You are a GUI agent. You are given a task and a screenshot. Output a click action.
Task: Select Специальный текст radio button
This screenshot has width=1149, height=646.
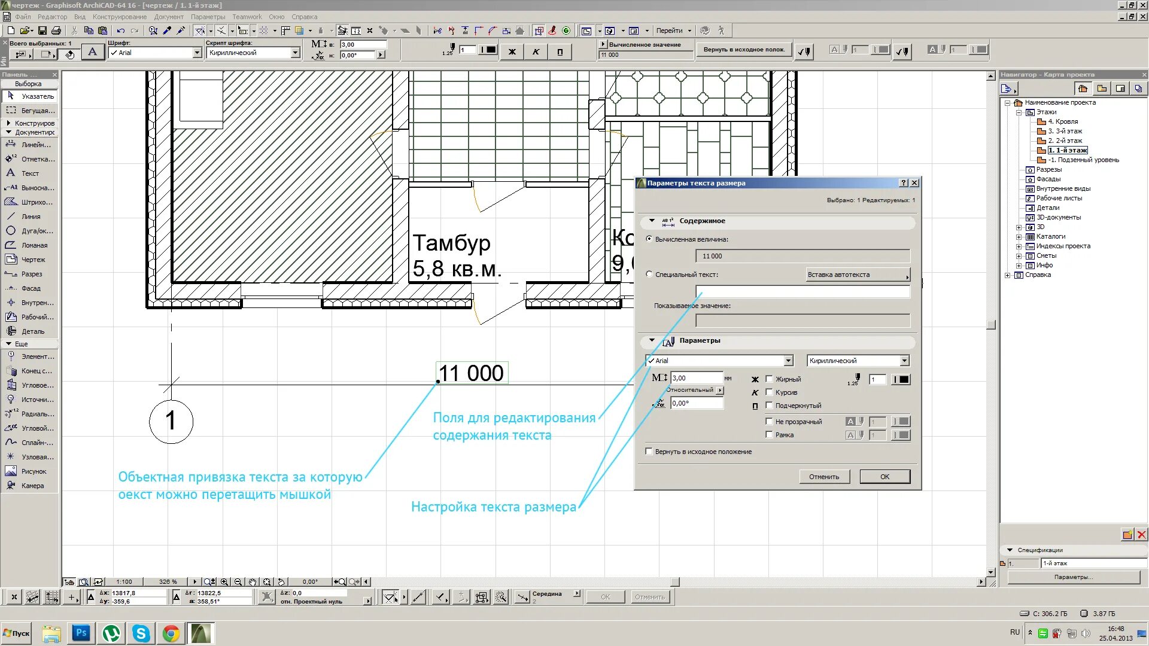click(649, 275)
